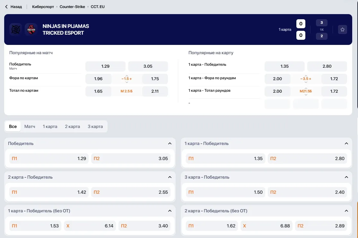Collapse 2 карта - Победитель (без ОТ) section
The height and width of the screenshot is (238, 358).
pos(346,211)
